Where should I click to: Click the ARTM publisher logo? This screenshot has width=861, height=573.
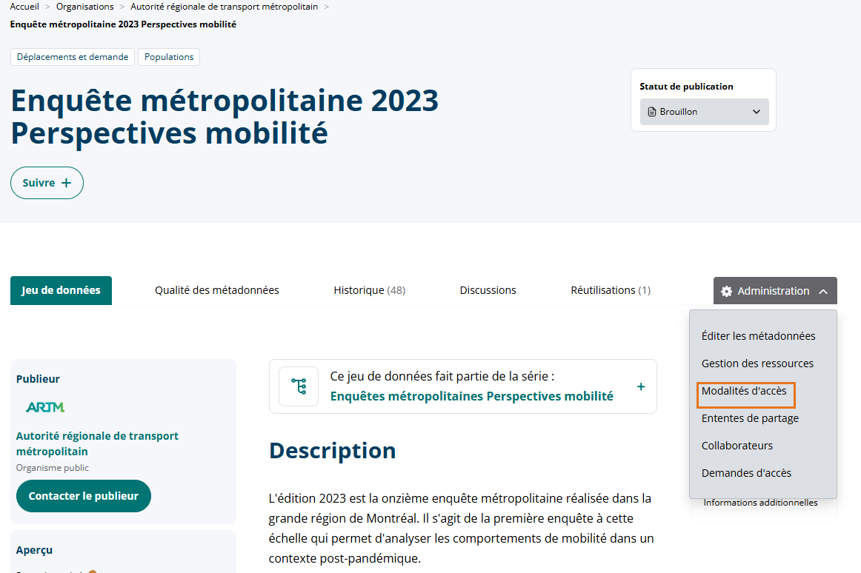[45, 407]
